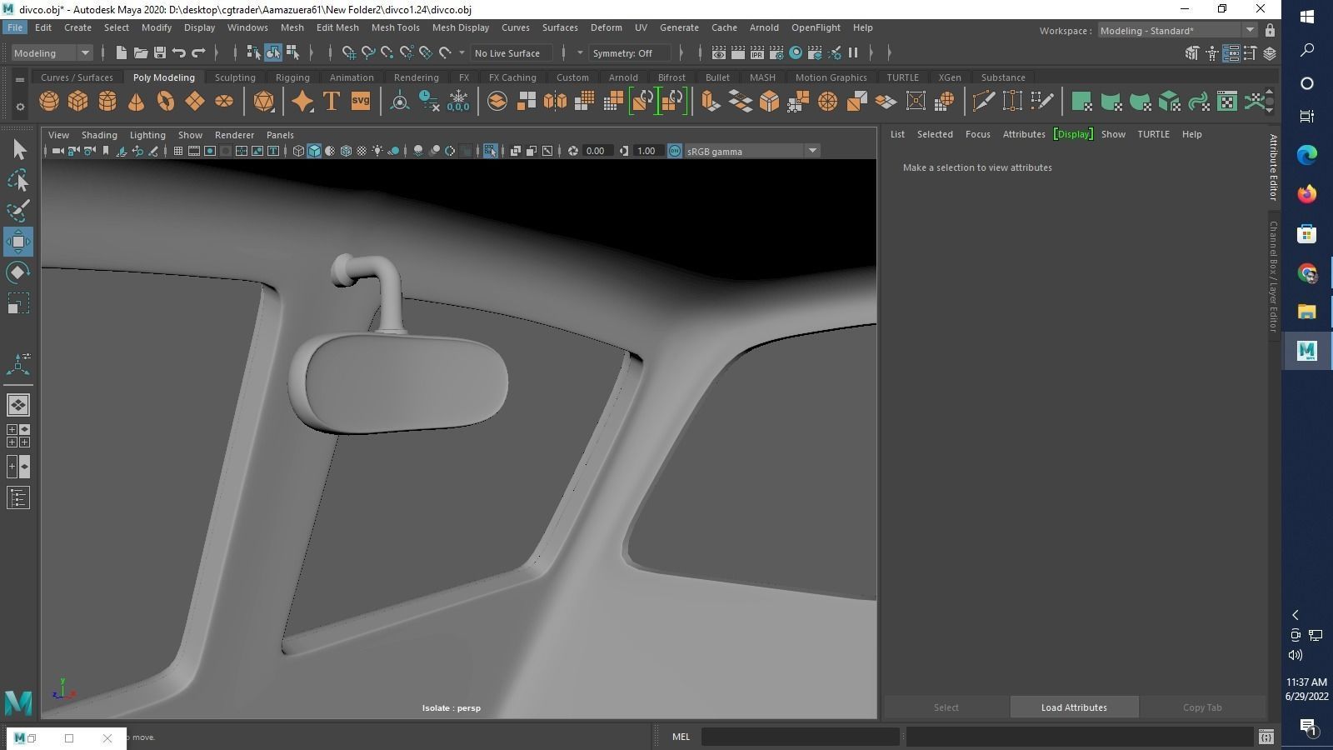Open the Script Editor button
This screenshot has width=1333, height=750.
tap(1266, 737)
